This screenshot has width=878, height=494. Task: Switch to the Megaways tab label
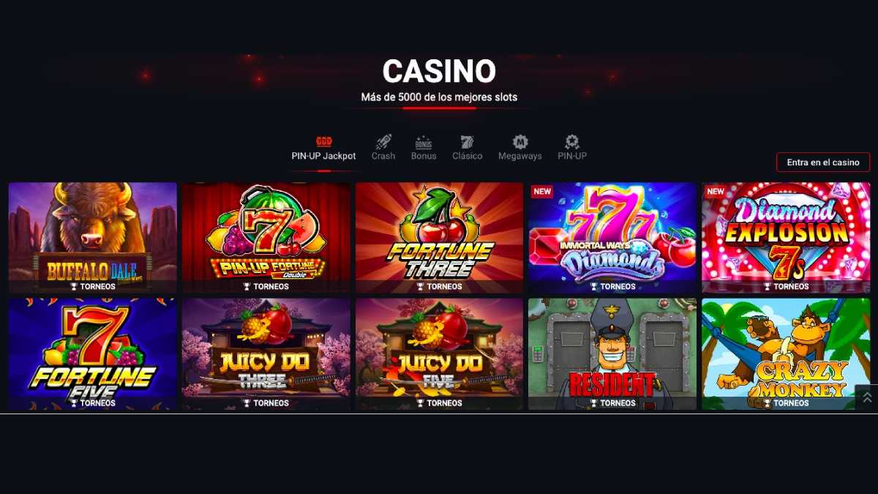point(520,156)
